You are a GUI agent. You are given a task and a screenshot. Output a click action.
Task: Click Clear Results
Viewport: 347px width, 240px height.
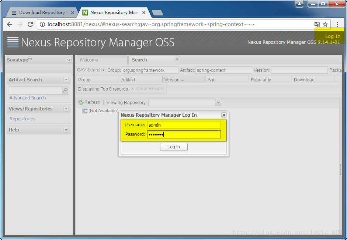148,89
